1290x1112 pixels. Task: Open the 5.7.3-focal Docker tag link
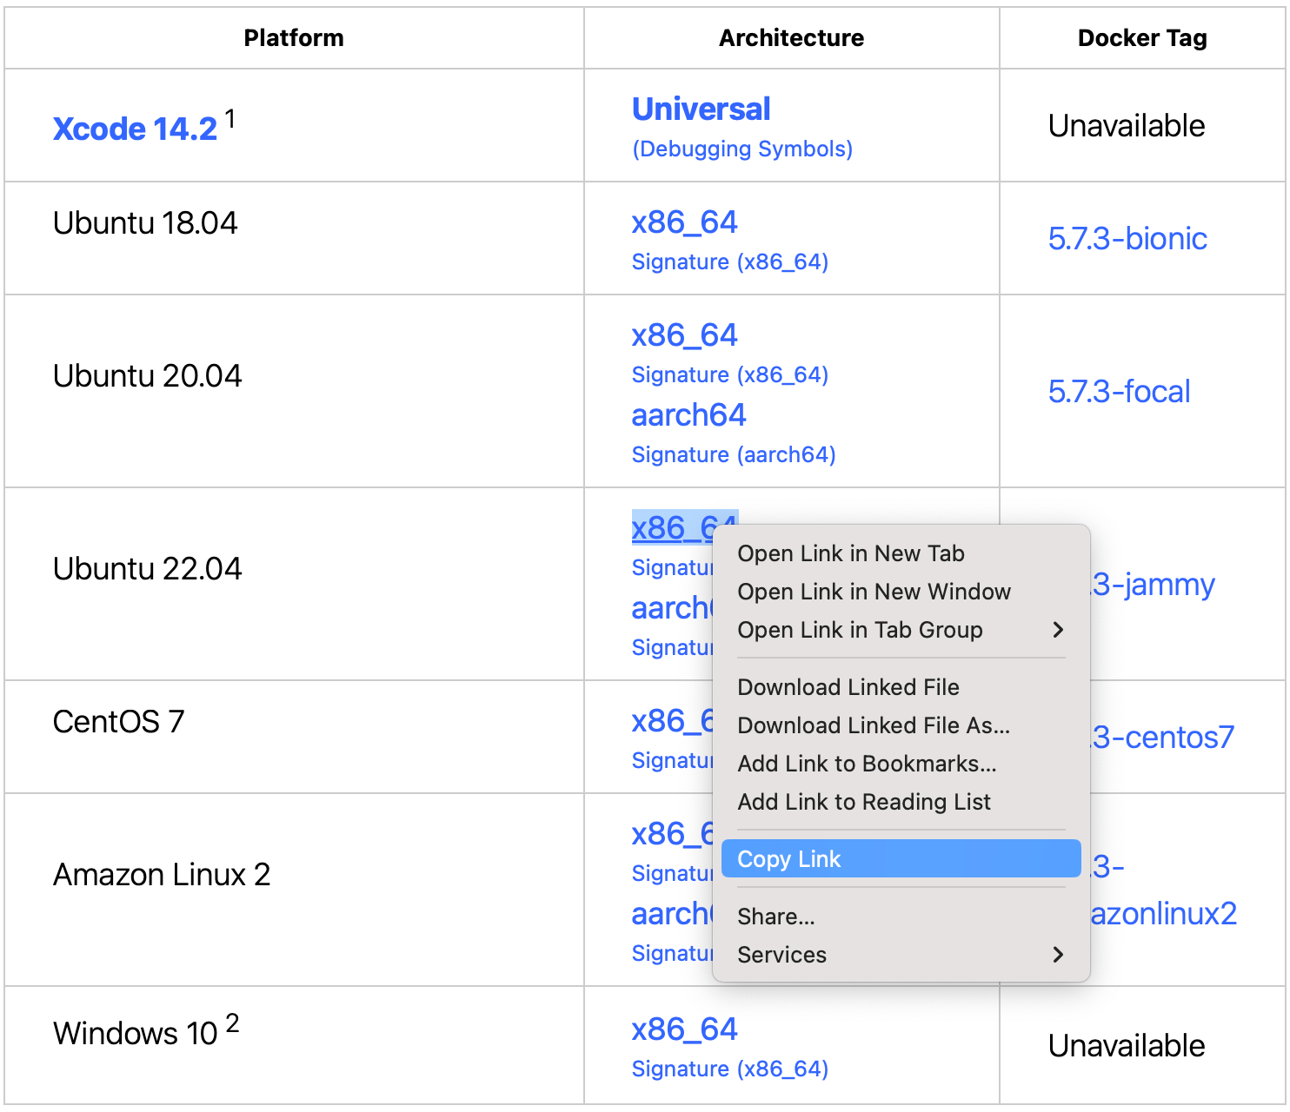[1119, 391]
